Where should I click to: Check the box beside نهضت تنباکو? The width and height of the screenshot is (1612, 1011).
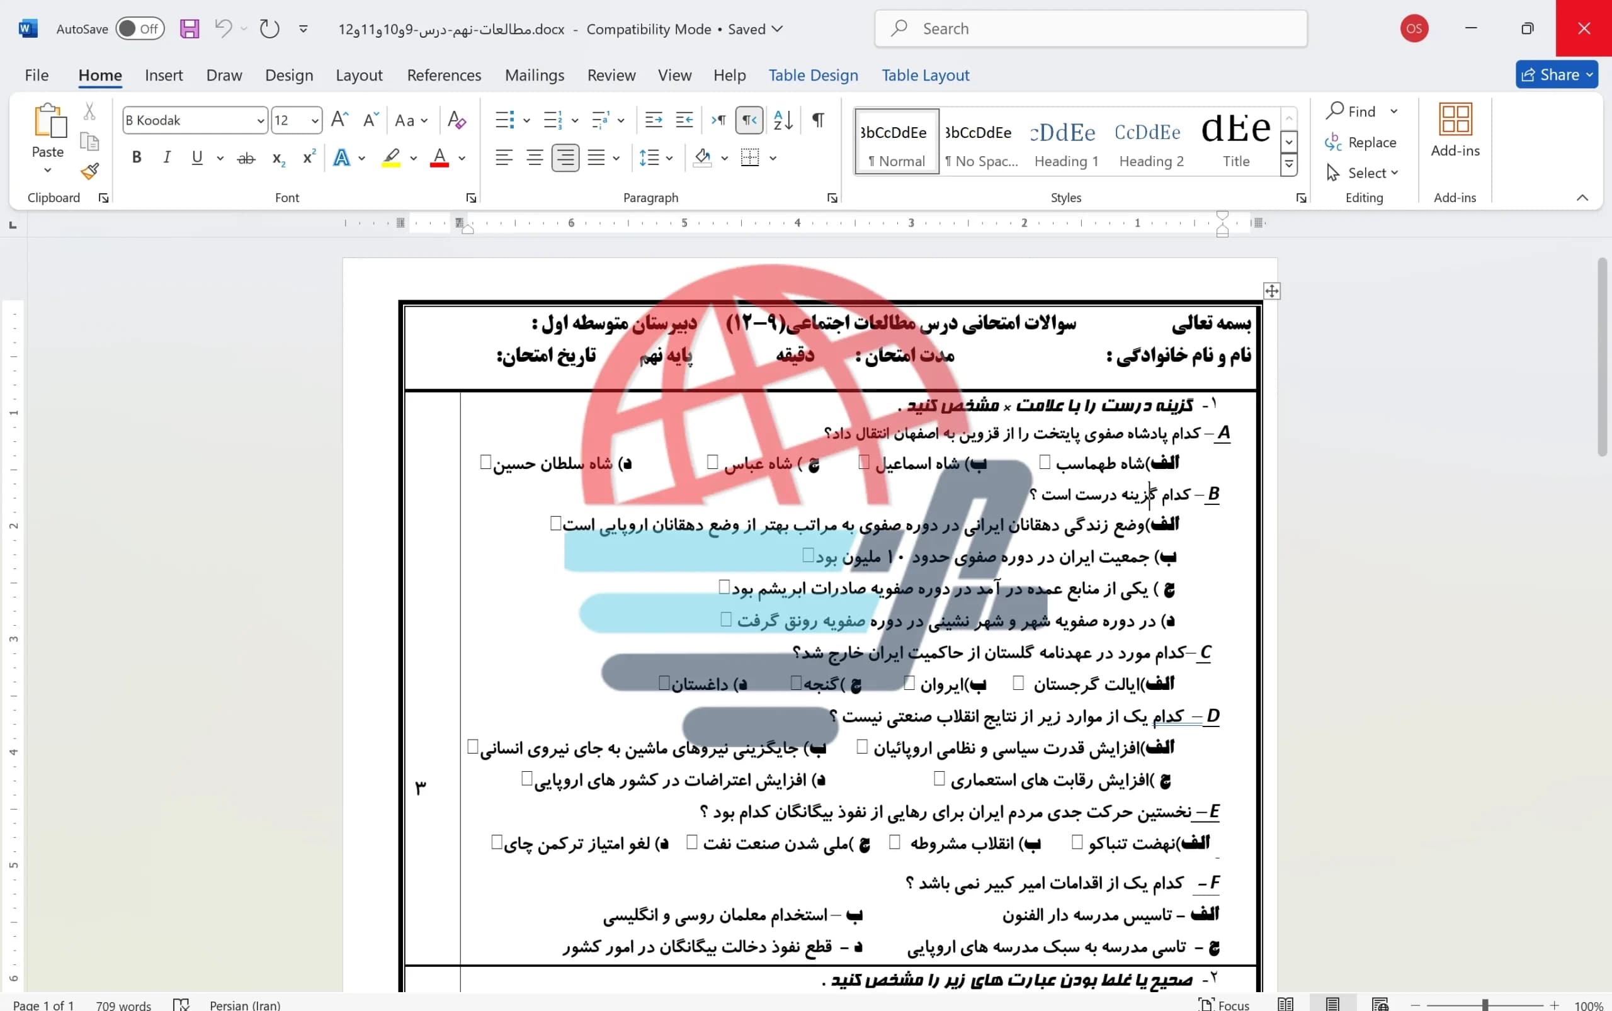pos(1077,842)
